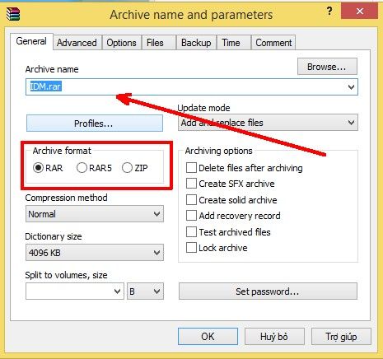Viewport: 383px width, 359px height.
Task: Click the Archive name field with IDM.rar
Action: [x=192, y=86]
